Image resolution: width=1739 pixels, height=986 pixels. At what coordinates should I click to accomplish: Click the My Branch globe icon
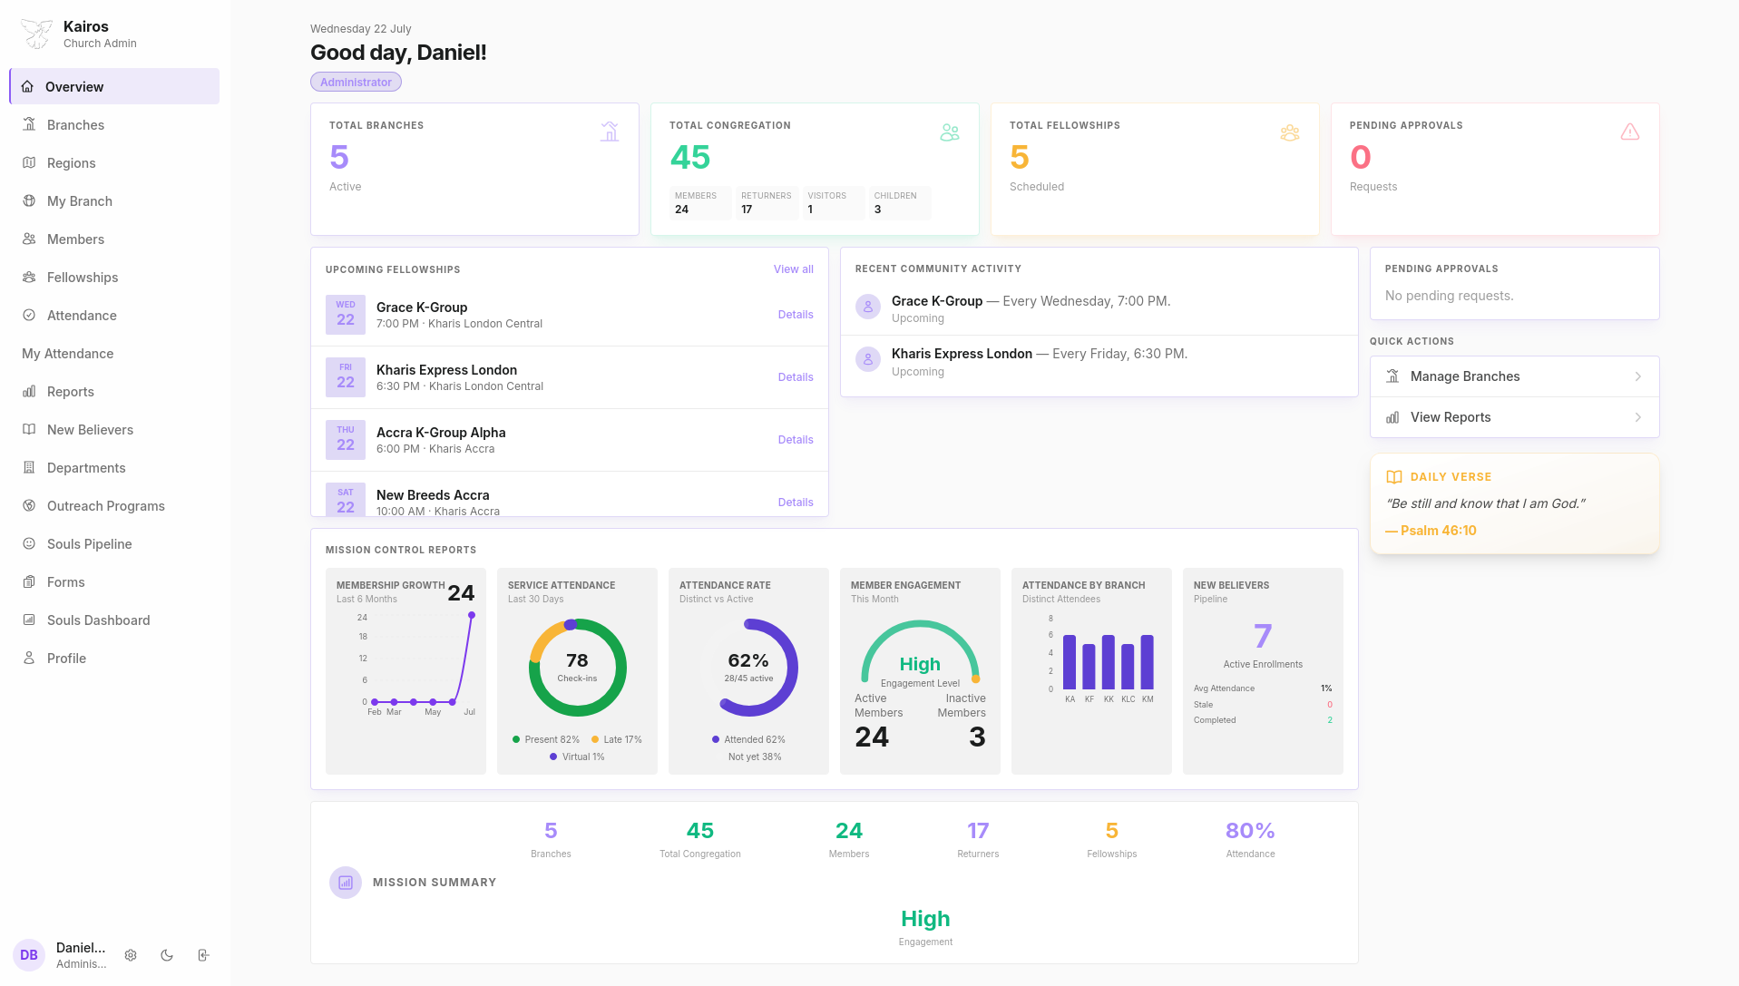(x=29, y=200)
